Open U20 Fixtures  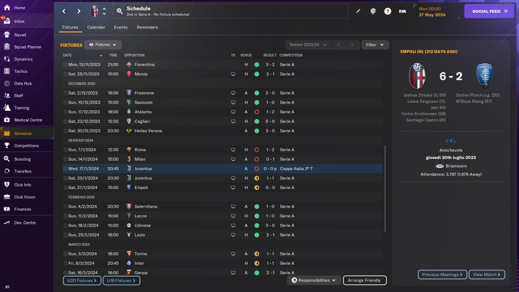tap(82, 280)
